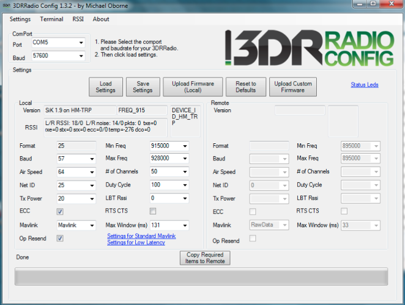Click Copy Required Items to Remote button

tap(205, 258)
